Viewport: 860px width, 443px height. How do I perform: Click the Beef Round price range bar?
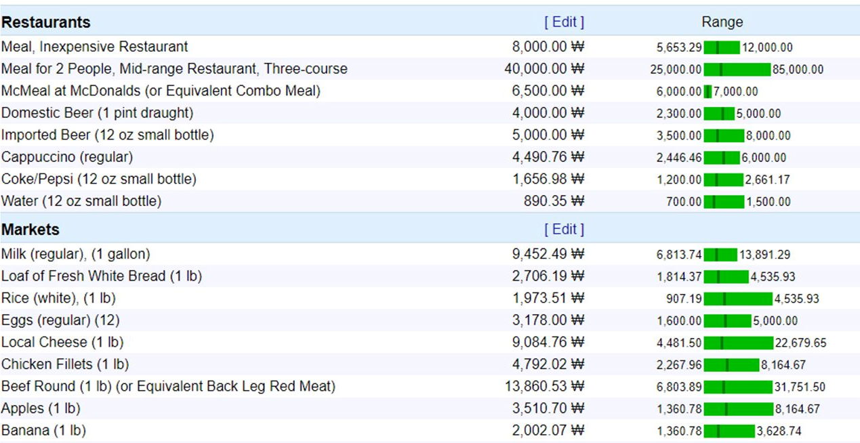[738, 387]
